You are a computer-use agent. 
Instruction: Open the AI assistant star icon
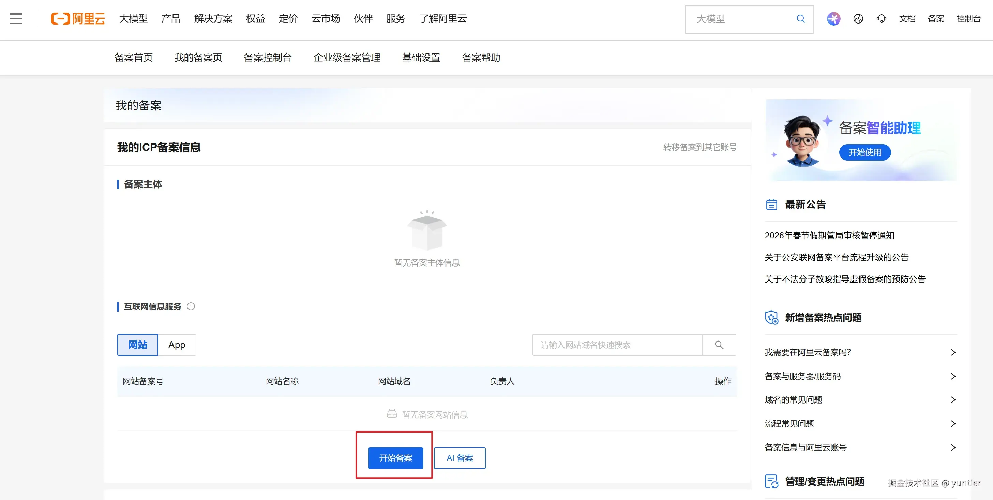pyautogui.click(x=833, y=19)
